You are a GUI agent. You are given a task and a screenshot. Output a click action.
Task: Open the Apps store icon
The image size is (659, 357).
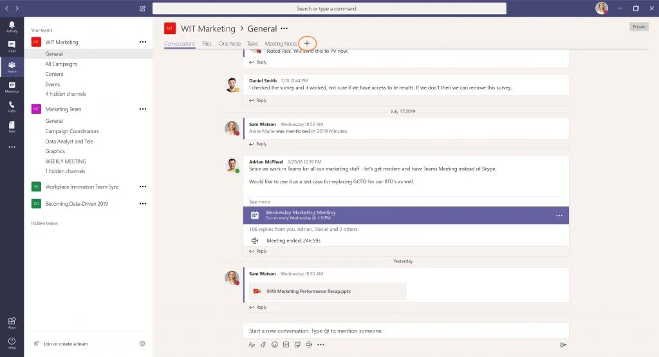tap(12, 323)
